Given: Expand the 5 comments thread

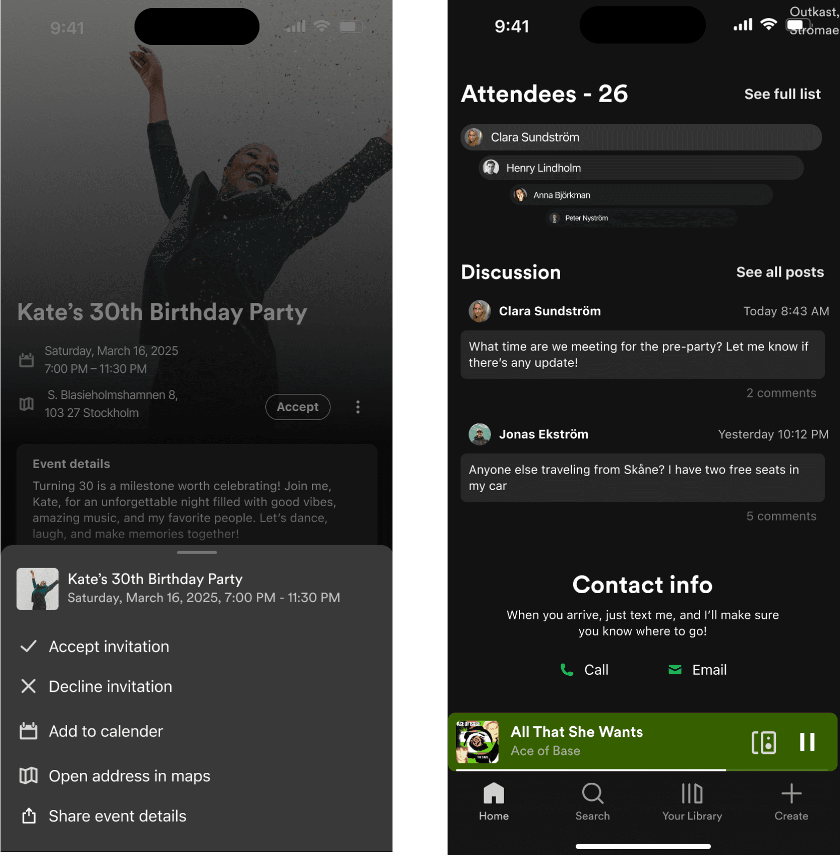Looking at the screenshot, I should (x=781, y=516).
